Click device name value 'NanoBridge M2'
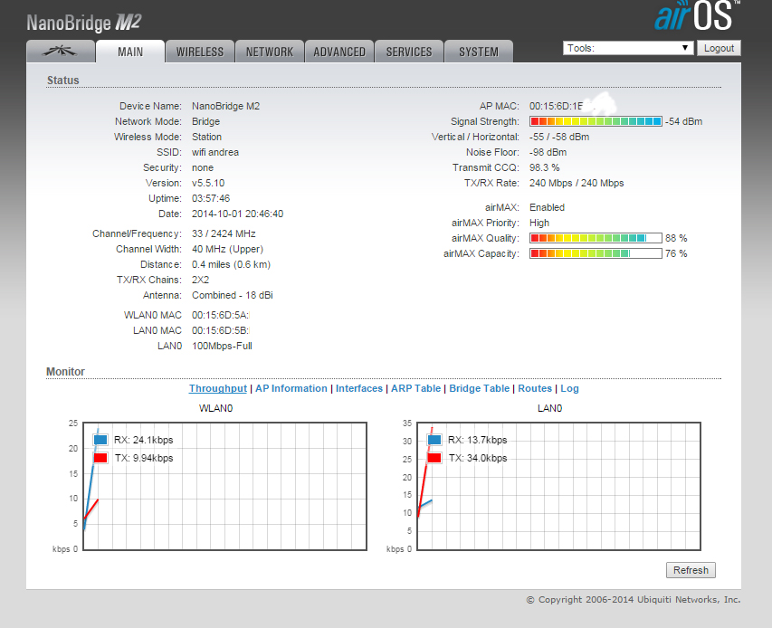Image resolution: width=772 pixels, height=628 pixels. point(225,106)
